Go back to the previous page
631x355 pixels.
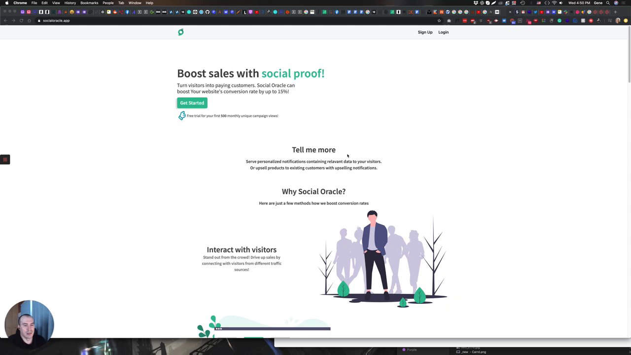pos(5,21)
